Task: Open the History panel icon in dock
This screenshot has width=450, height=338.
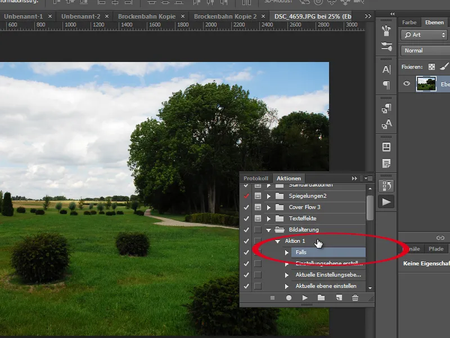Action: pyautogui.click(x=386, y=186)
